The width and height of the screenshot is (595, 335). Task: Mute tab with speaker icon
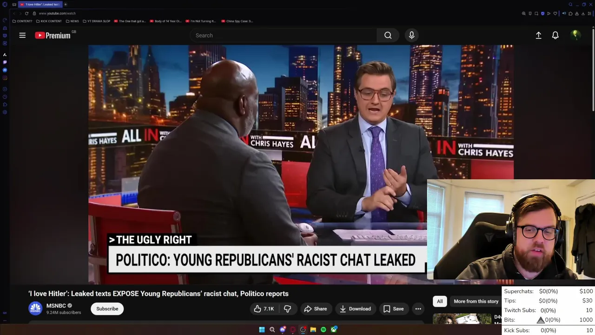[x=564, y=13]
